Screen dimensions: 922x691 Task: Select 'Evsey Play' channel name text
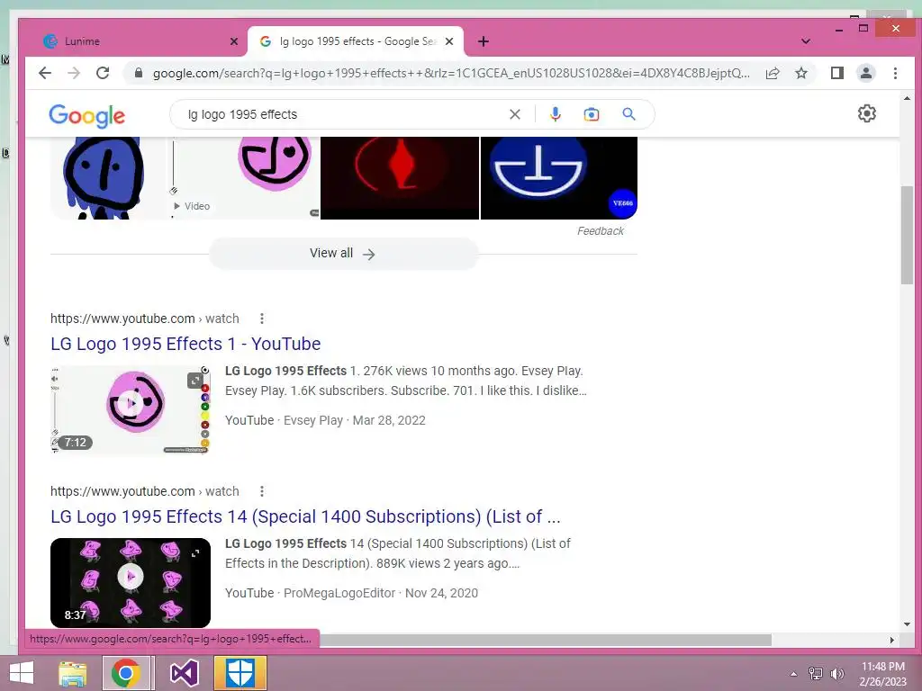pos(312,420)
